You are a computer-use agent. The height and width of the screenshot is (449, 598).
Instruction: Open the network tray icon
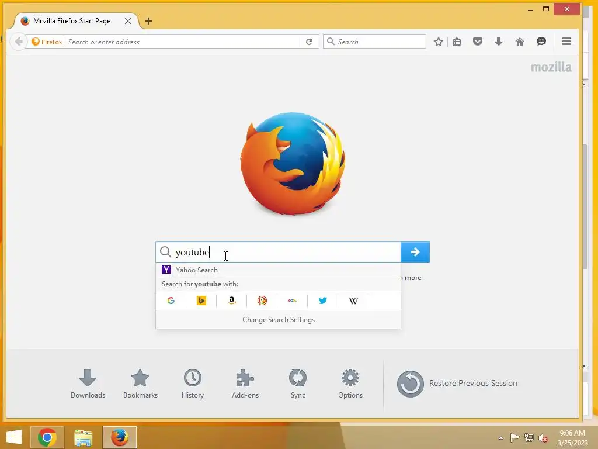click(x=529, y=438)
